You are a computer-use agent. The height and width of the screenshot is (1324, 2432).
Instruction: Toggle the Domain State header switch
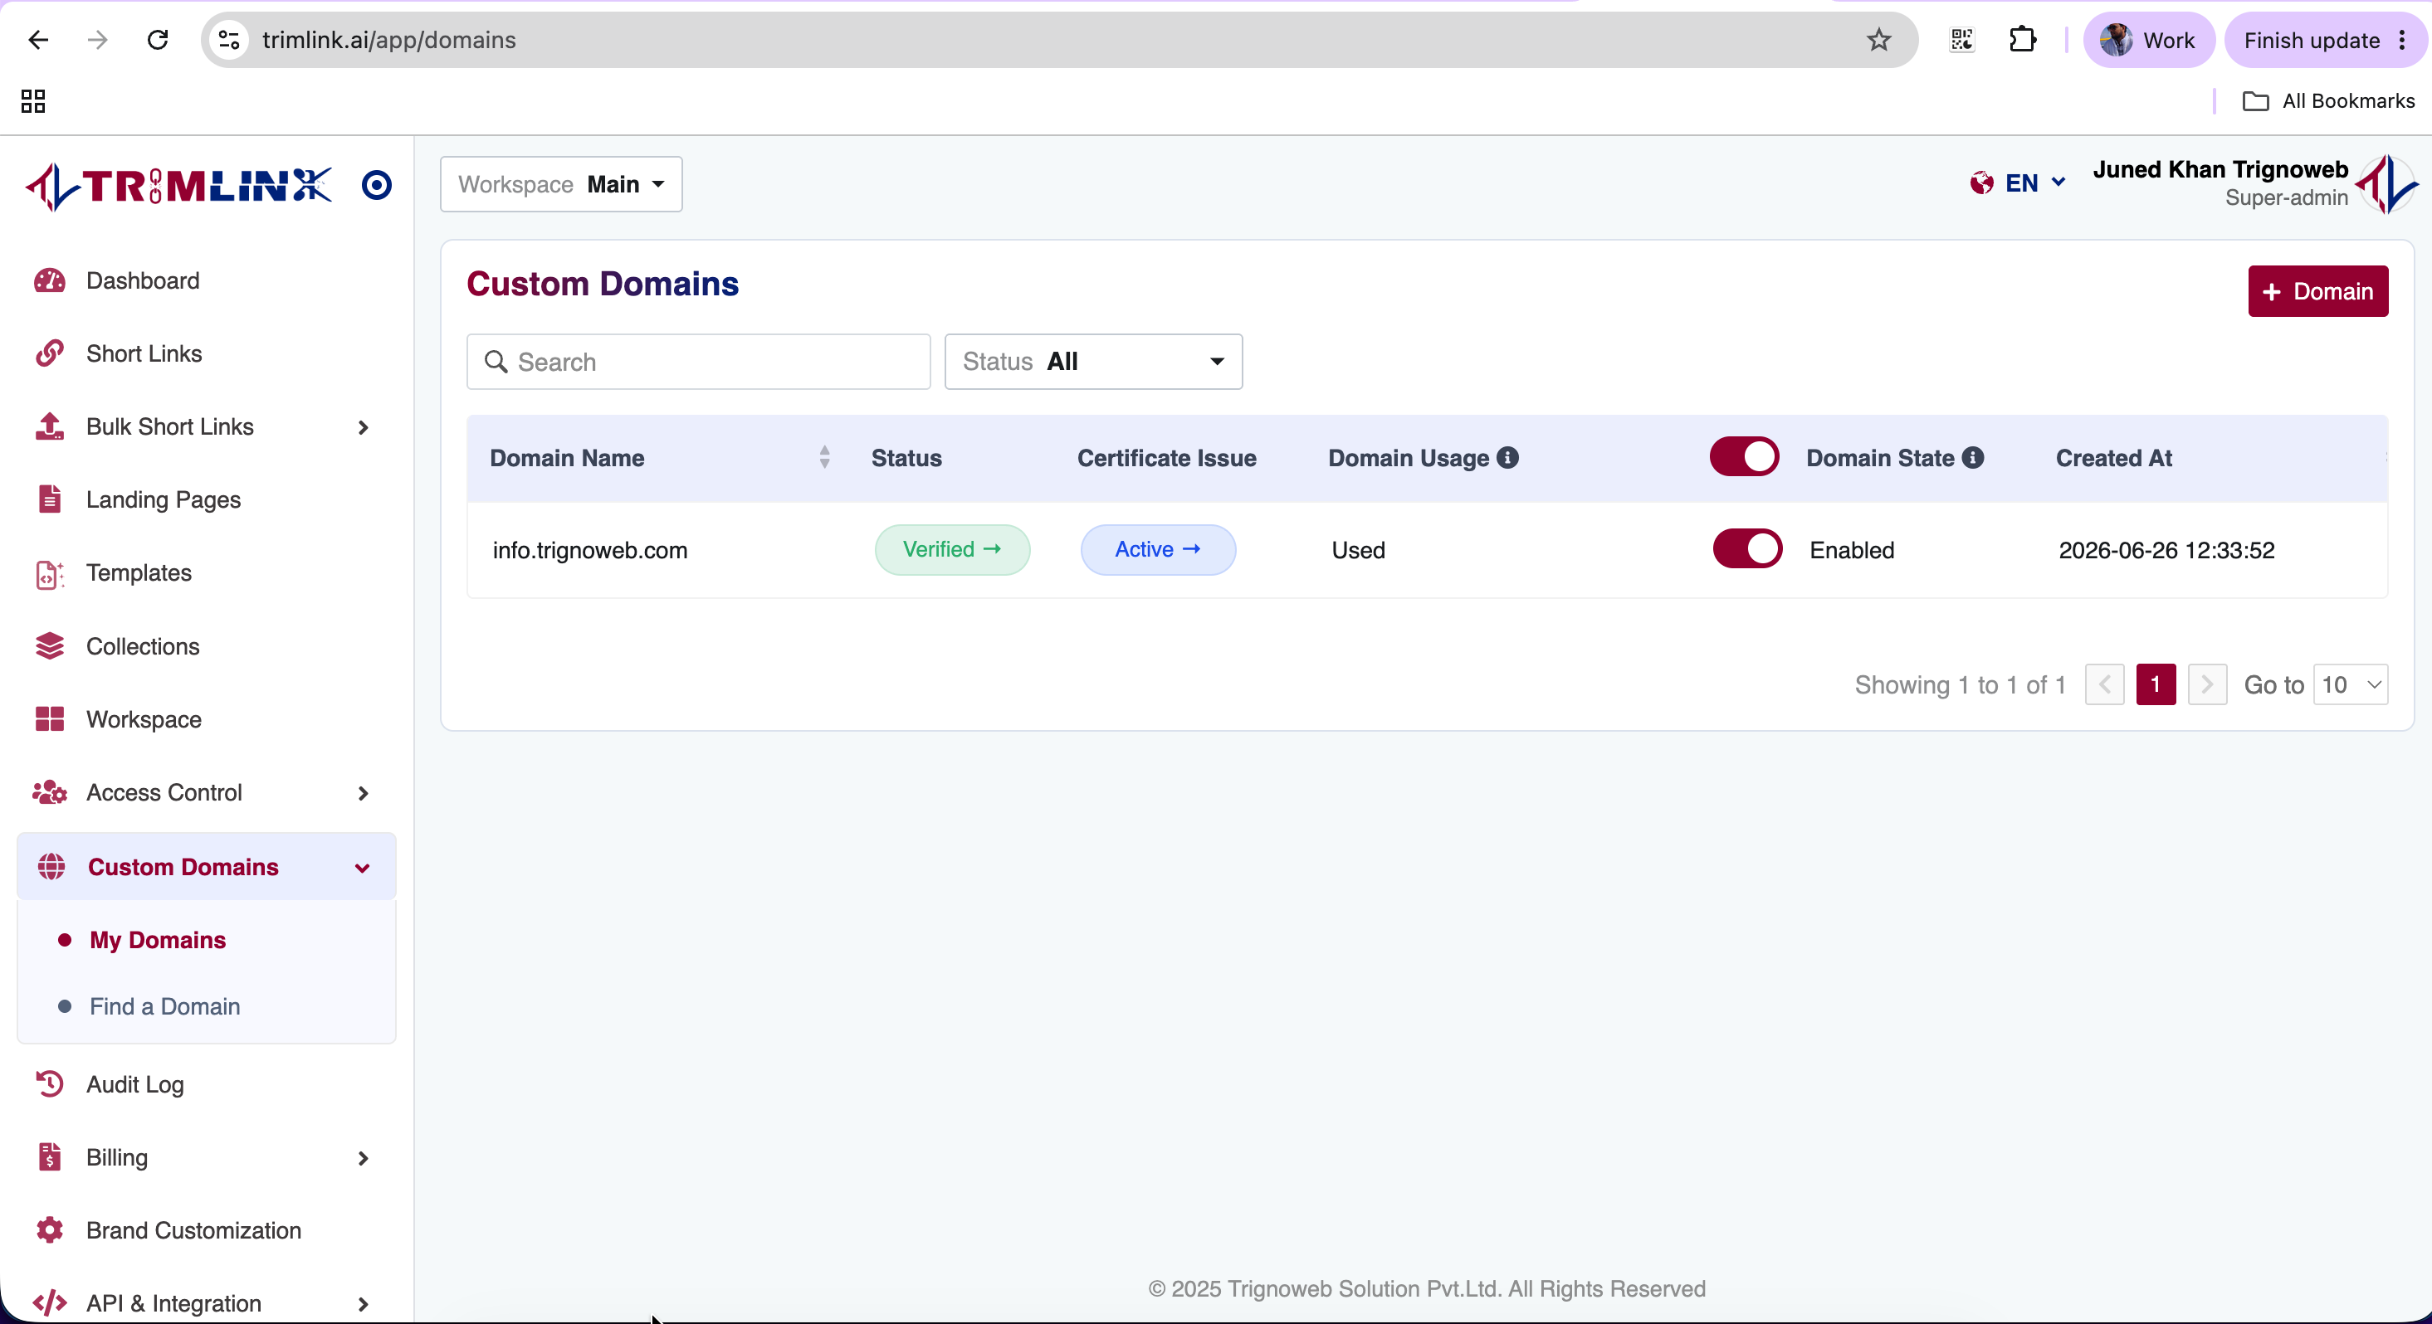coord(1744,457)
